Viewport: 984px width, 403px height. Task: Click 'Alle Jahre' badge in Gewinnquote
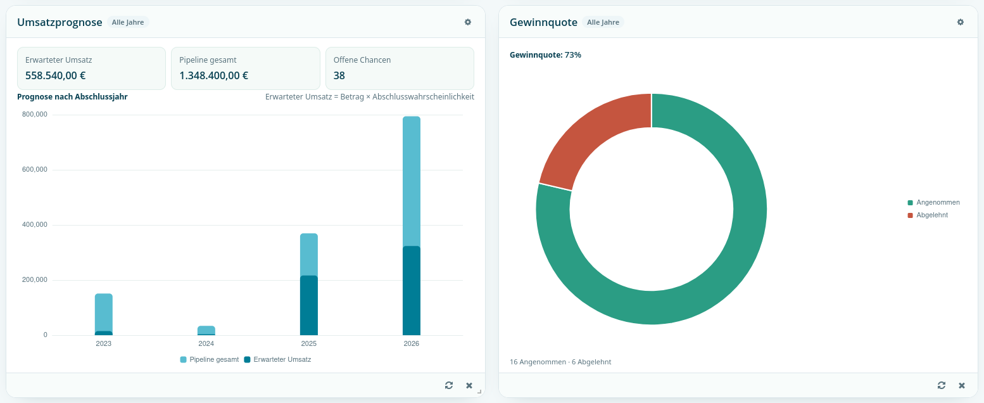click(x=603, y=22)
